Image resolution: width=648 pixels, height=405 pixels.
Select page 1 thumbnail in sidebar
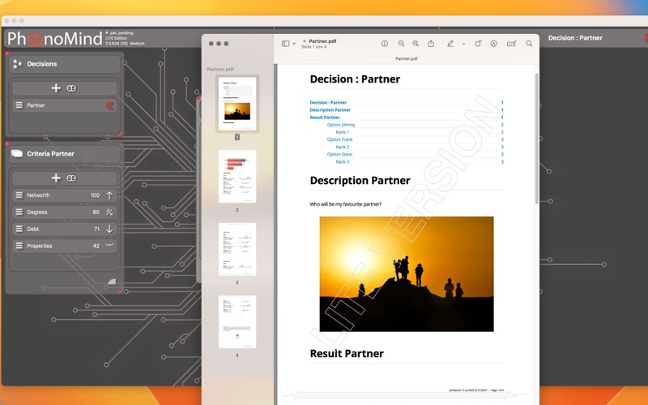[x=237, y=104]
